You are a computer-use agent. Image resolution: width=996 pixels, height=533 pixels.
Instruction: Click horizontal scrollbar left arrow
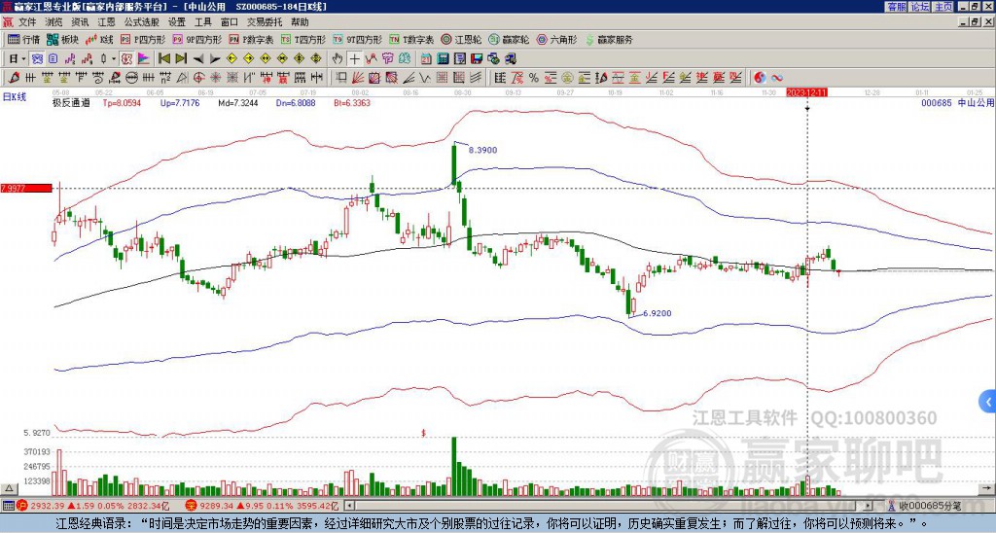pyautogui.click(x=348, y=506)
